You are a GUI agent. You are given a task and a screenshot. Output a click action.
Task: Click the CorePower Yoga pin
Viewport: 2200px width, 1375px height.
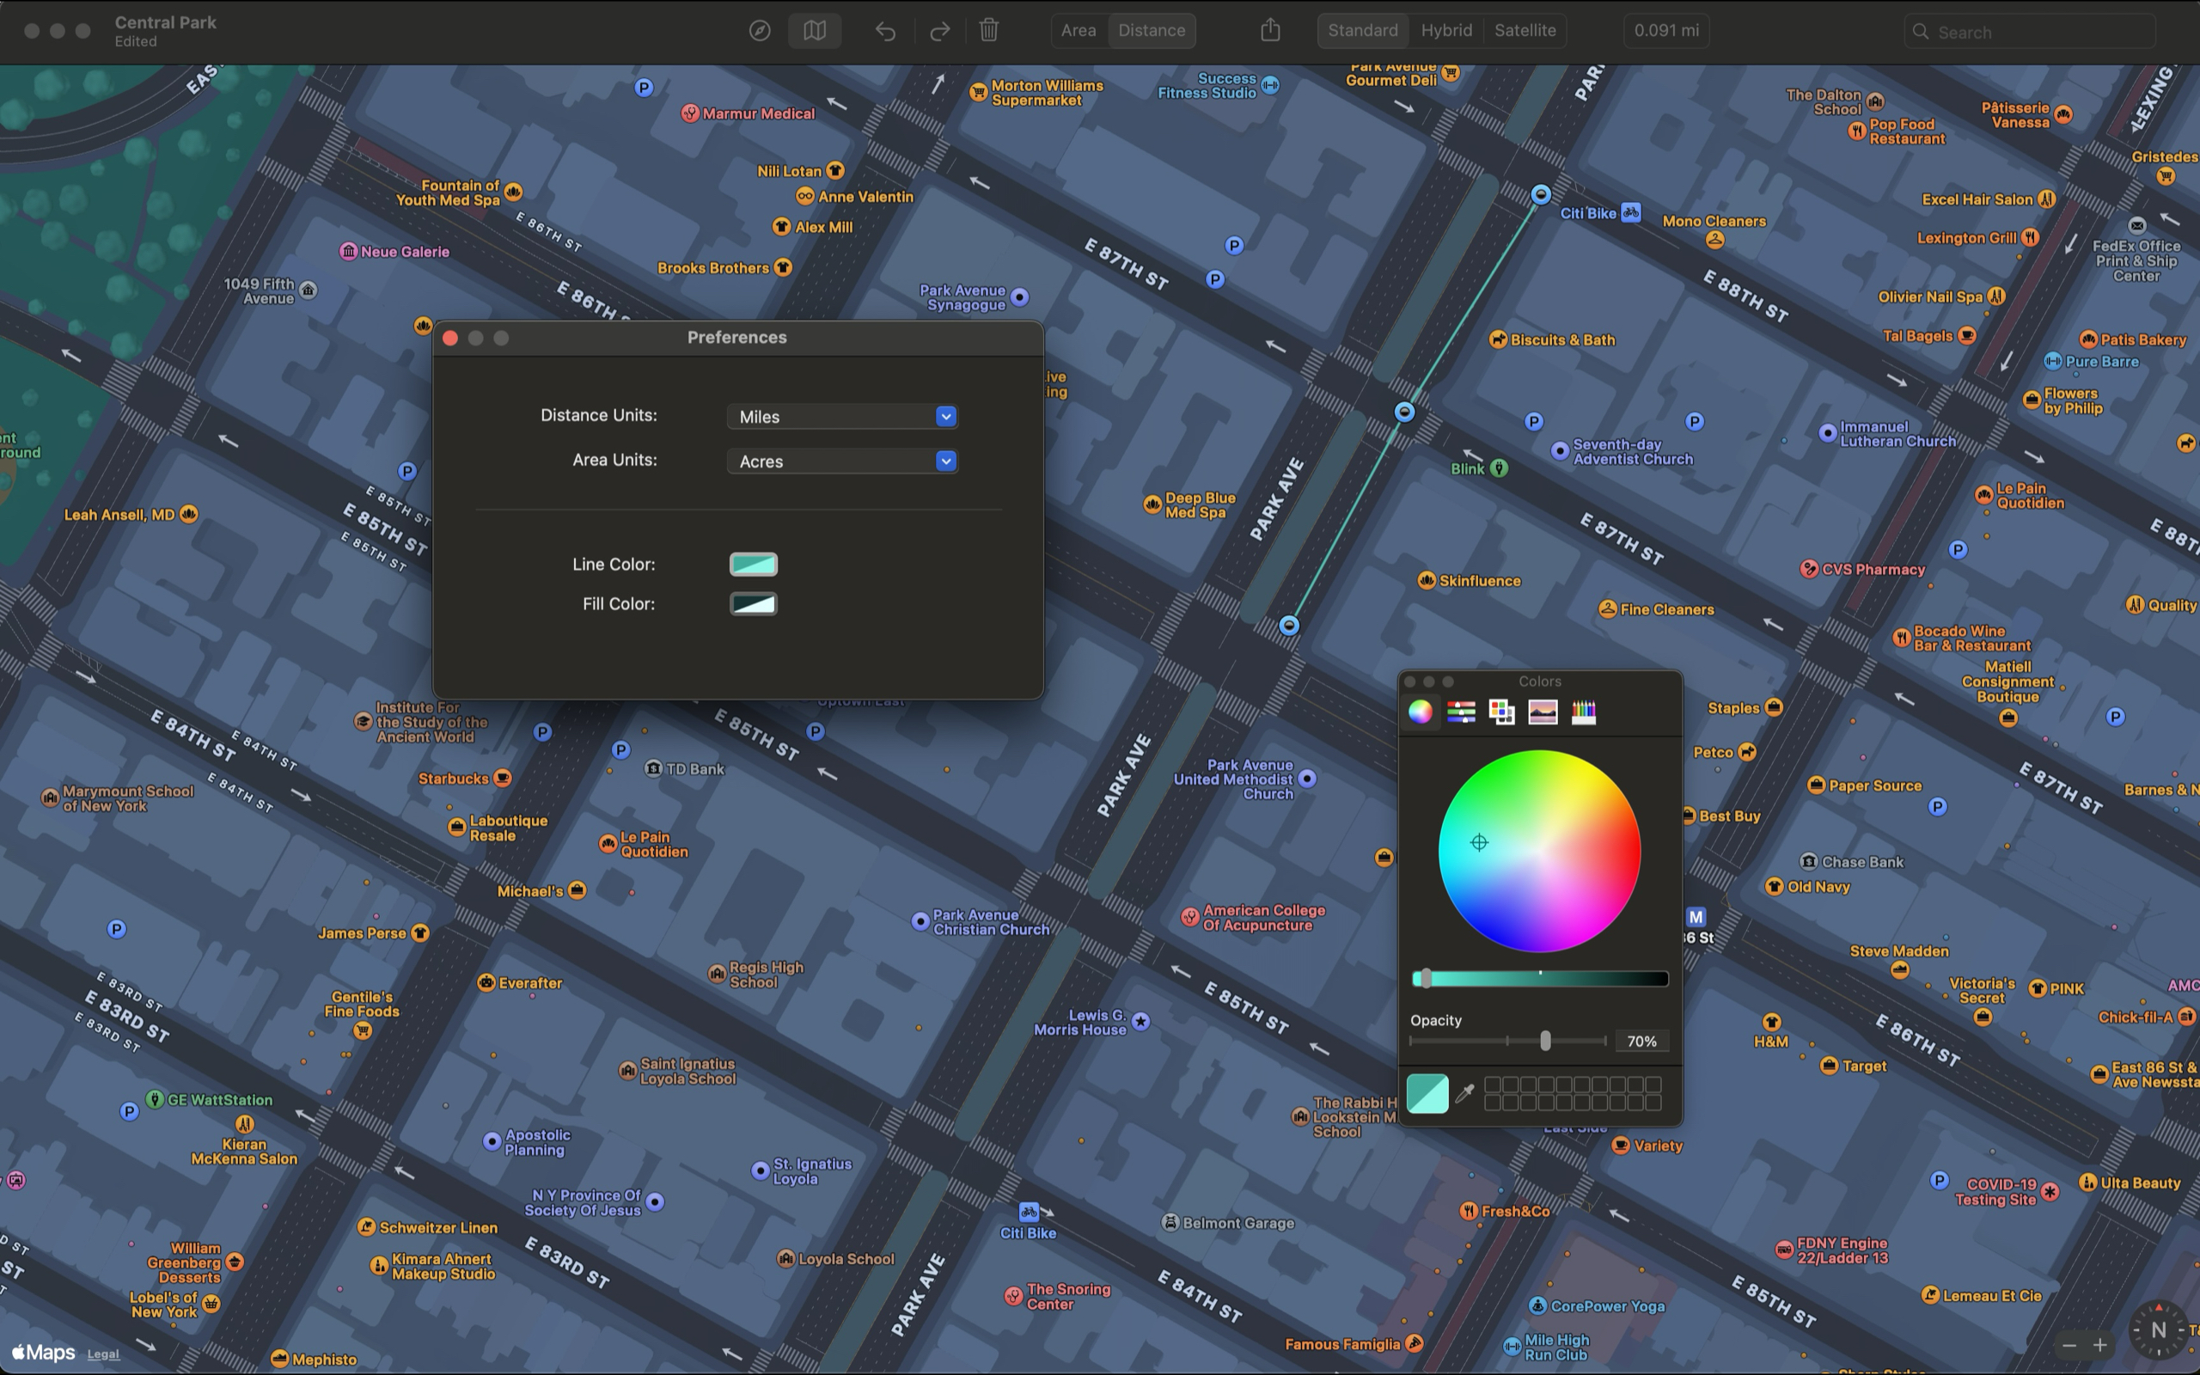tap(1537, 1306)
